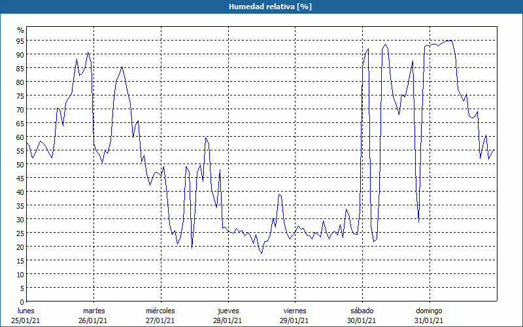Select the 31/01/21 date label
Image resolution: width=523 pixels, height=327 pixels.
point(429,320)
